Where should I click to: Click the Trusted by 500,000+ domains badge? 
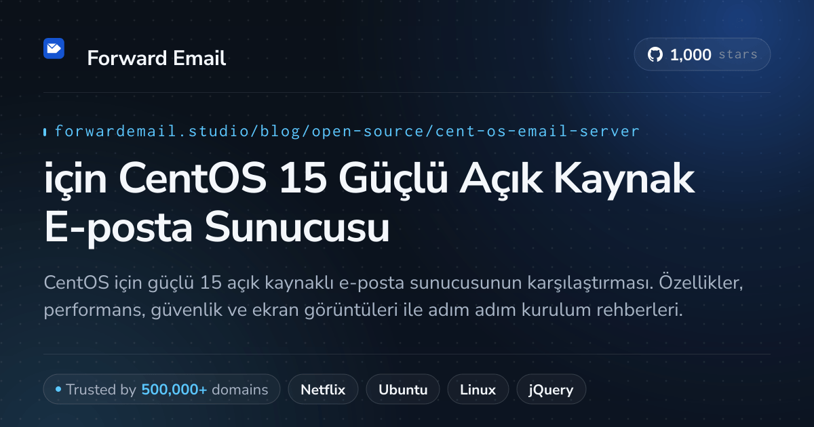(x=161, y=390)
